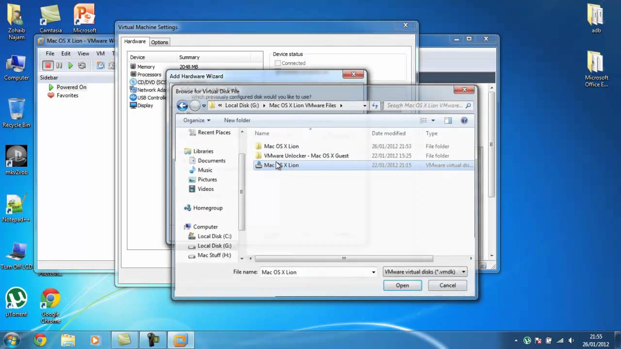The image size is (621, 349).
Task: Open the Pictures library
Action: 207,179
